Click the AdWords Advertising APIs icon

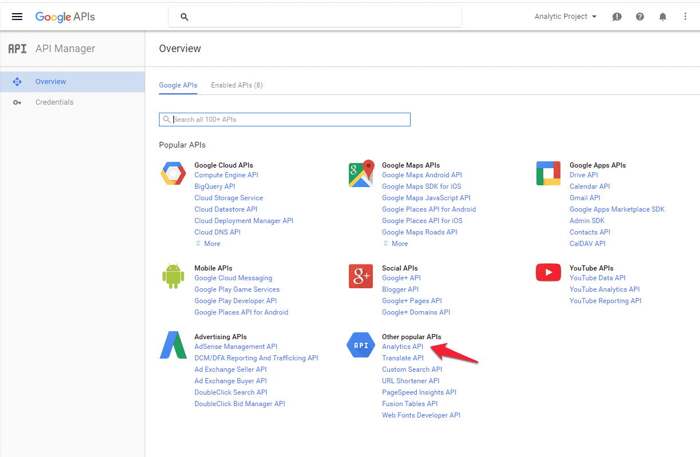(x=173, y=345)
